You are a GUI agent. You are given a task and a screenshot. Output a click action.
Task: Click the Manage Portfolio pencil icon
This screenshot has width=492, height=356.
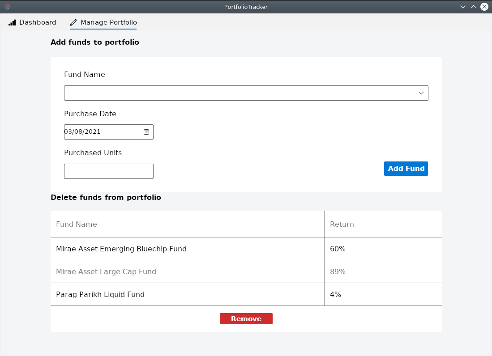pos(73,22)
